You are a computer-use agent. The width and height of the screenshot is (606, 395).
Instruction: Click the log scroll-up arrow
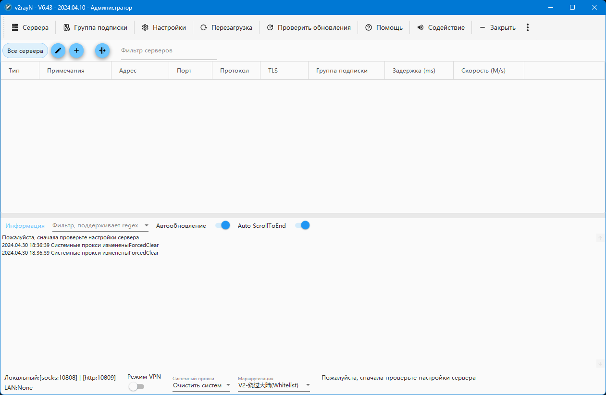coord(600,238)
